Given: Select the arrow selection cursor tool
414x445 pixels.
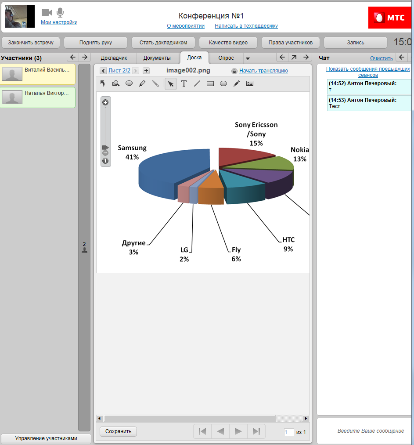Looking at the screenshot, I should (x=171, y=84).
